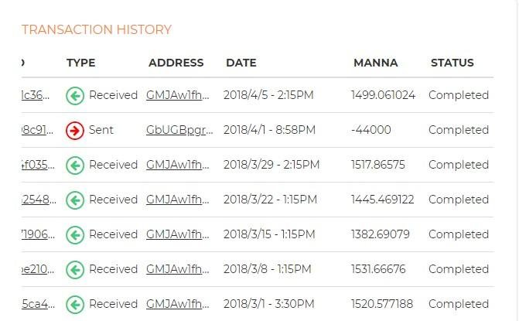
Task: Click the STATUS column header
Action: tap(452, 63)
